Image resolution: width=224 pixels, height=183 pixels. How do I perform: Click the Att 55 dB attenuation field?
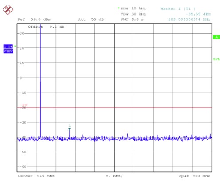click(x=91, y=19)
